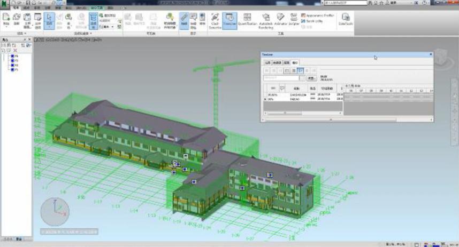This screenshot has width=459, height=247.
Task: Switch to the first tab in TimeLiner
Action: [268, 63]
